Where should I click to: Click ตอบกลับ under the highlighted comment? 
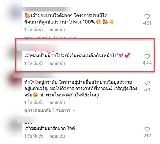point(57,64)
